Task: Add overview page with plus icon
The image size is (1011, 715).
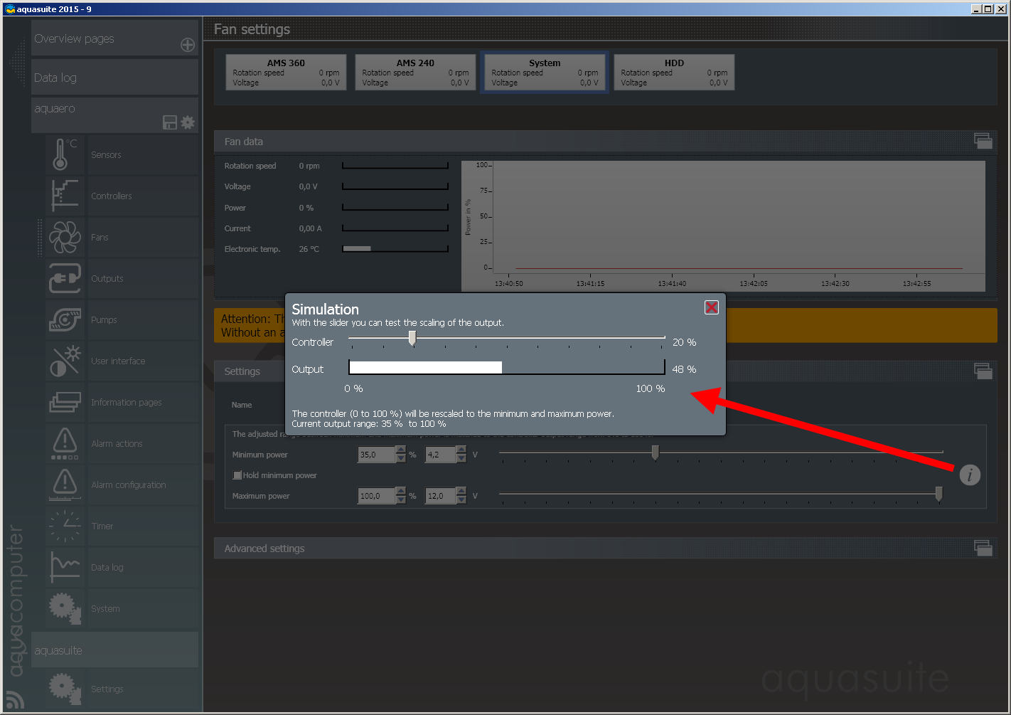Action: pyautogui.click(x=188, y=45)
